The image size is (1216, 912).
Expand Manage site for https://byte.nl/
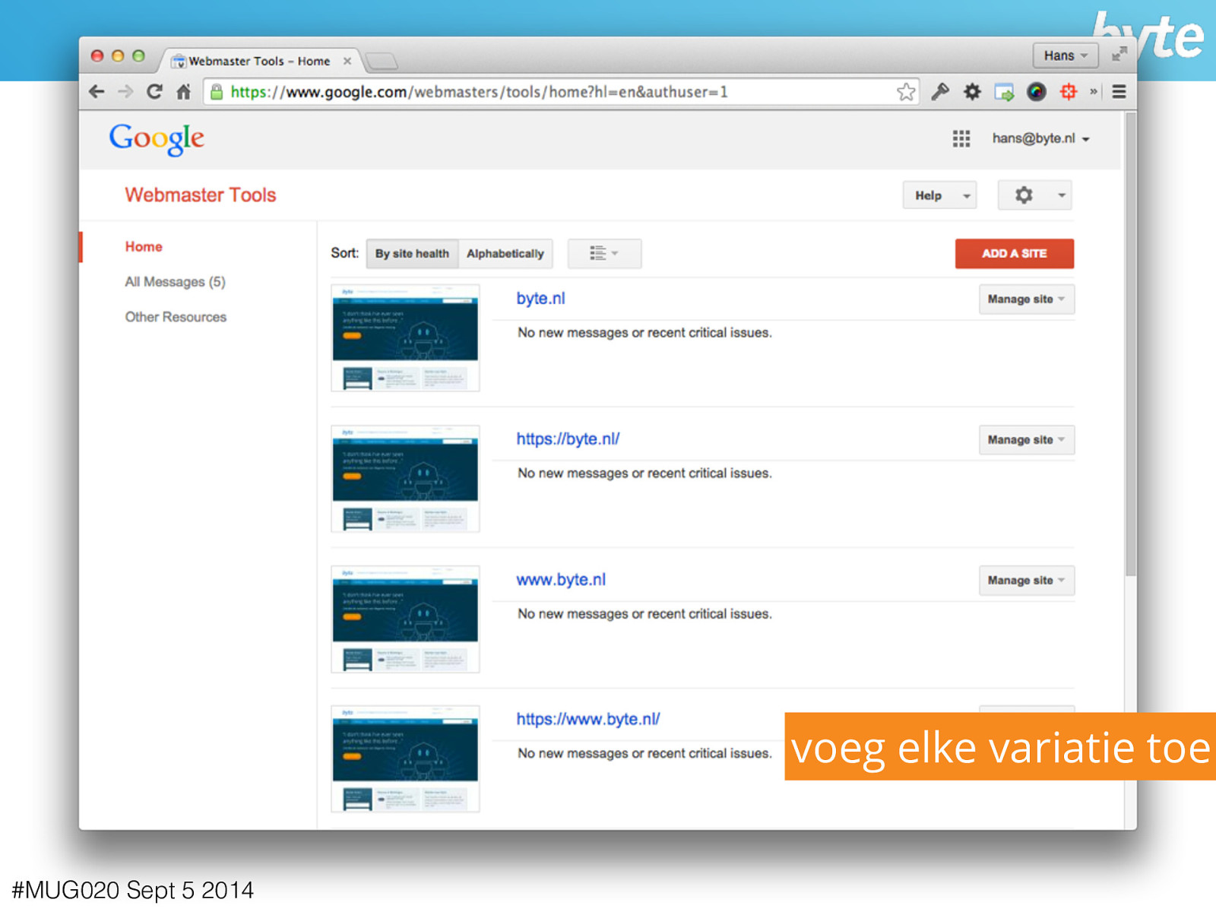[x=1026, y=440]
